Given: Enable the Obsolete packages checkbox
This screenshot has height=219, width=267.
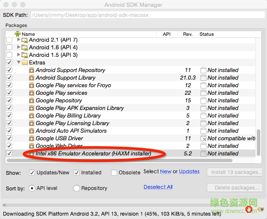Looking at the screenshot, I should tap(114, 173).
